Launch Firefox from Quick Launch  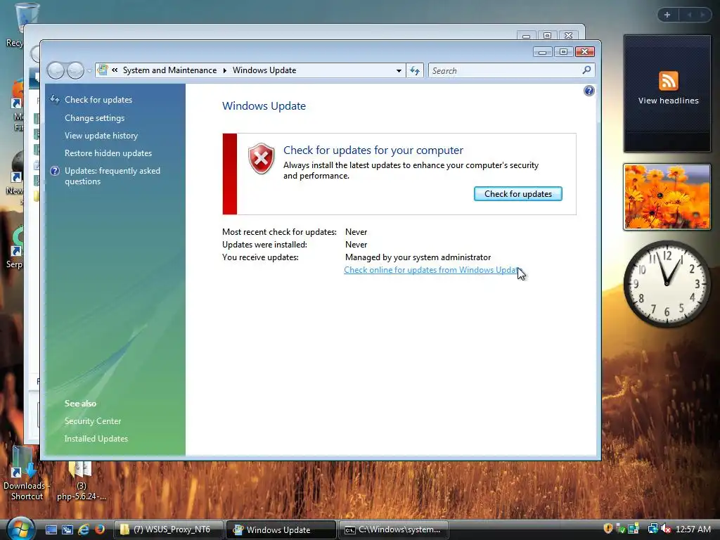point(99,529)
